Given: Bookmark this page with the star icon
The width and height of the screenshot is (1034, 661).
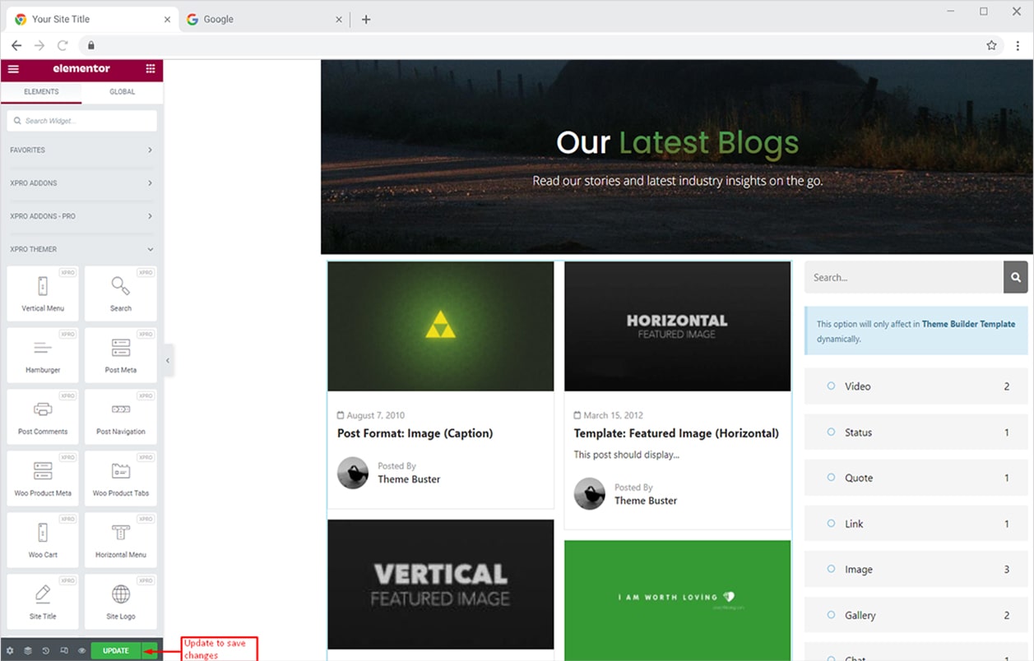Looking at the screenshot, I should 991,45.
